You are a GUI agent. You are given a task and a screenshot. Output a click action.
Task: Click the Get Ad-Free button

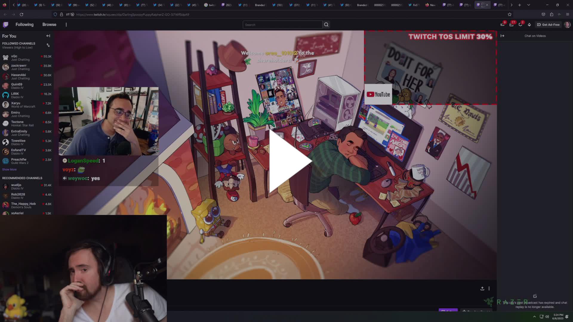click(x=549, y=25)
